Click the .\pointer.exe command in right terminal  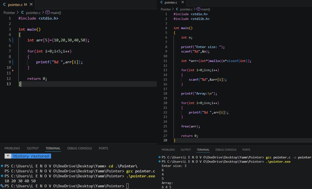pos(278,162)
